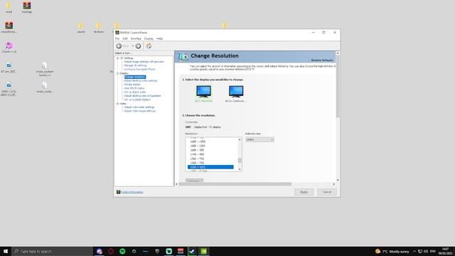Screen dimensions: 455x256
Task: Click the Customize button below resolution list
Action: [194, 181]
